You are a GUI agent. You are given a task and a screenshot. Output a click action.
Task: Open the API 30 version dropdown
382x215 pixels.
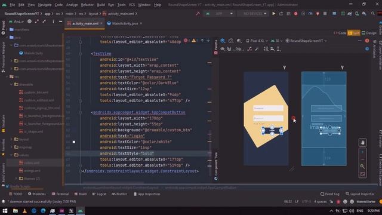click(276, 41)
